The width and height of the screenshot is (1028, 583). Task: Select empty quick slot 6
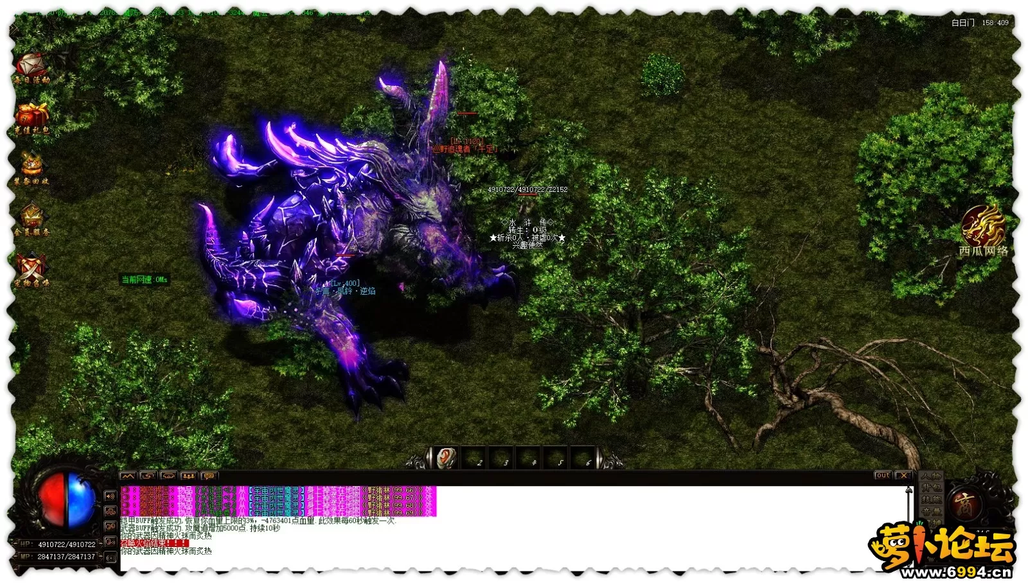[582, 458]
